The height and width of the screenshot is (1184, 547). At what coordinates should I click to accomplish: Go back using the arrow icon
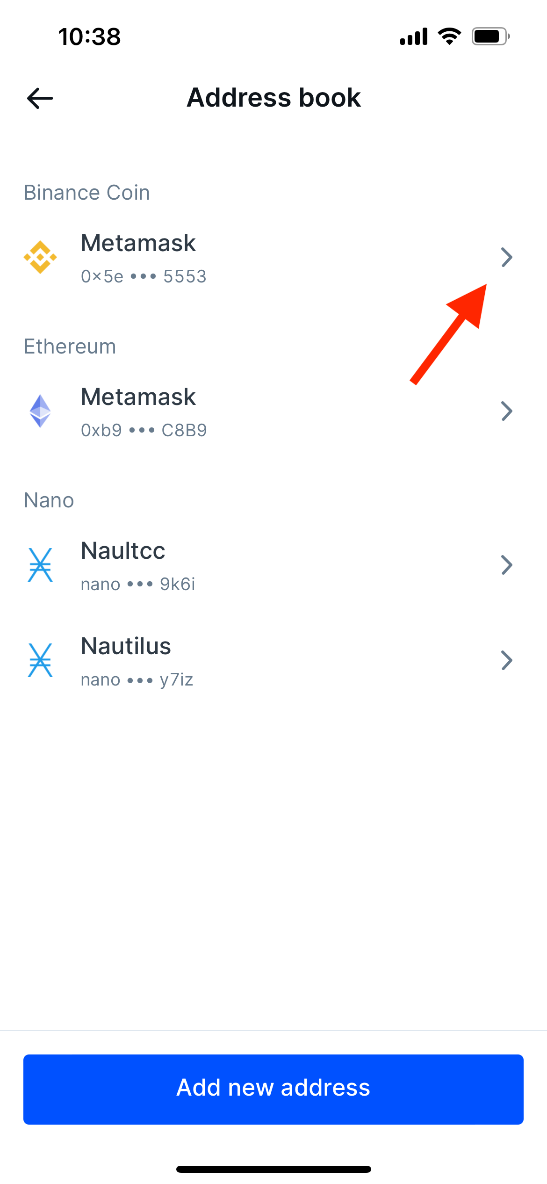point(40,98)
